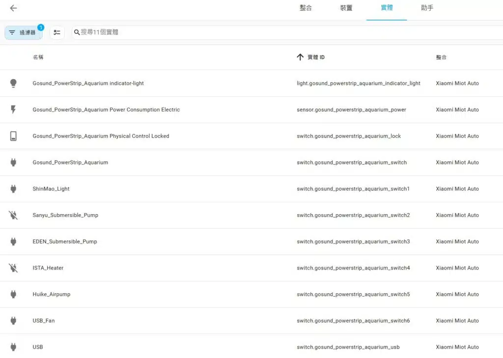The height and width of the screenshot is (358, 503).
Task: Switch to the 整合 tab
Action: (306, 8)
